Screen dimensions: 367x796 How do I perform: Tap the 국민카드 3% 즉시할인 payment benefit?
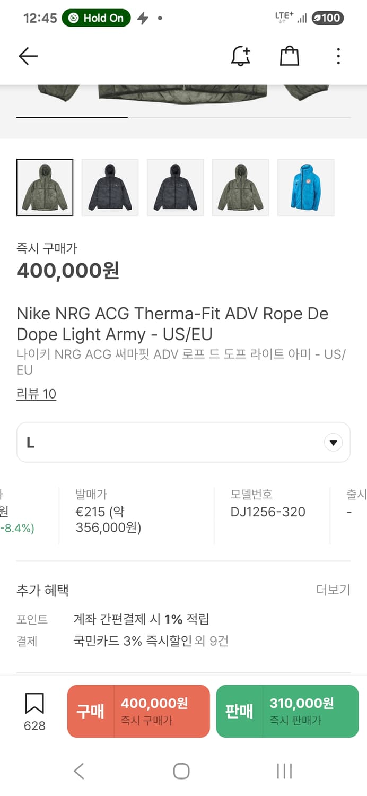coord(132,641)
